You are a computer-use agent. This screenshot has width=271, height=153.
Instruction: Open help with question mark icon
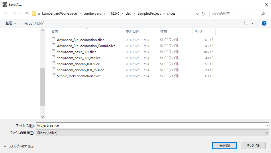tap(264, 23)
